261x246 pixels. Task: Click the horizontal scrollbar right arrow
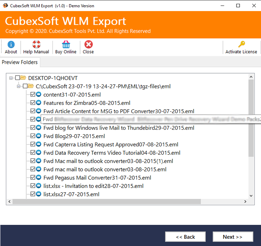pos(245,201)
